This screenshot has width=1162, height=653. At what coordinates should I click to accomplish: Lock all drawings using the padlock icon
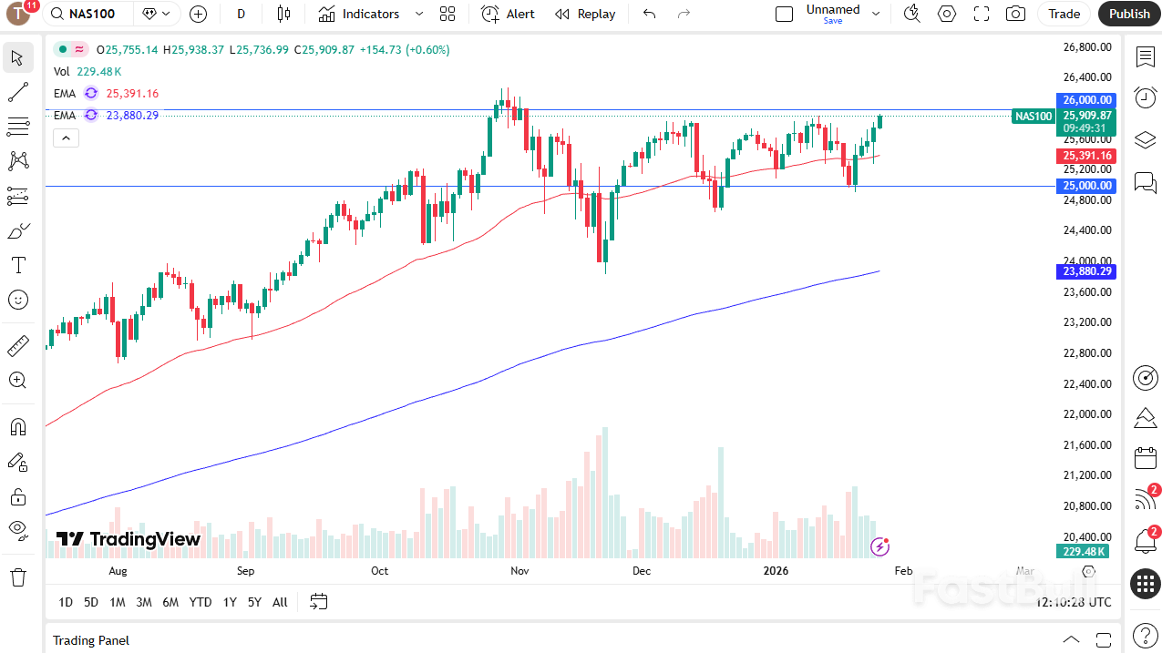(x=18, y=496)
